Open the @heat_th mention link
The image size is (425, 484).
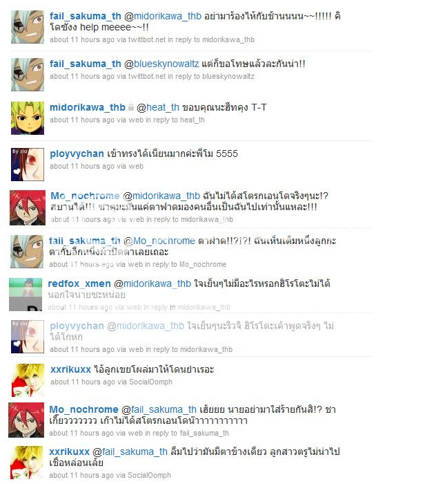[158, 107]
